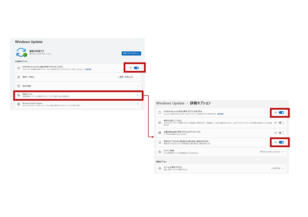This screenshot has height=217, width=308.
Task: Open オプションの更新プログラム via its chevron
Action: [x=283, y=168]
